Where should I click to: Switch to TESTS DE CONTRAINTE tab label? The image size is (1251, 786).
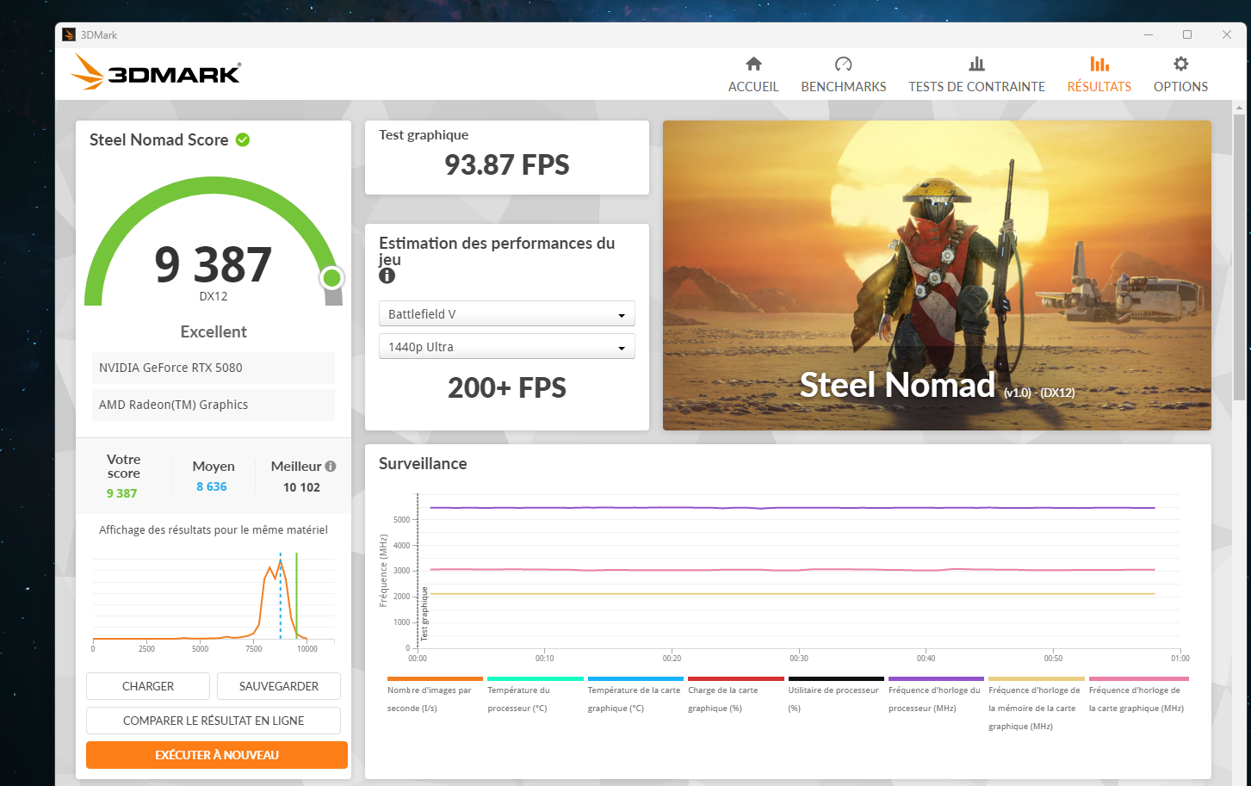(976, 87)
